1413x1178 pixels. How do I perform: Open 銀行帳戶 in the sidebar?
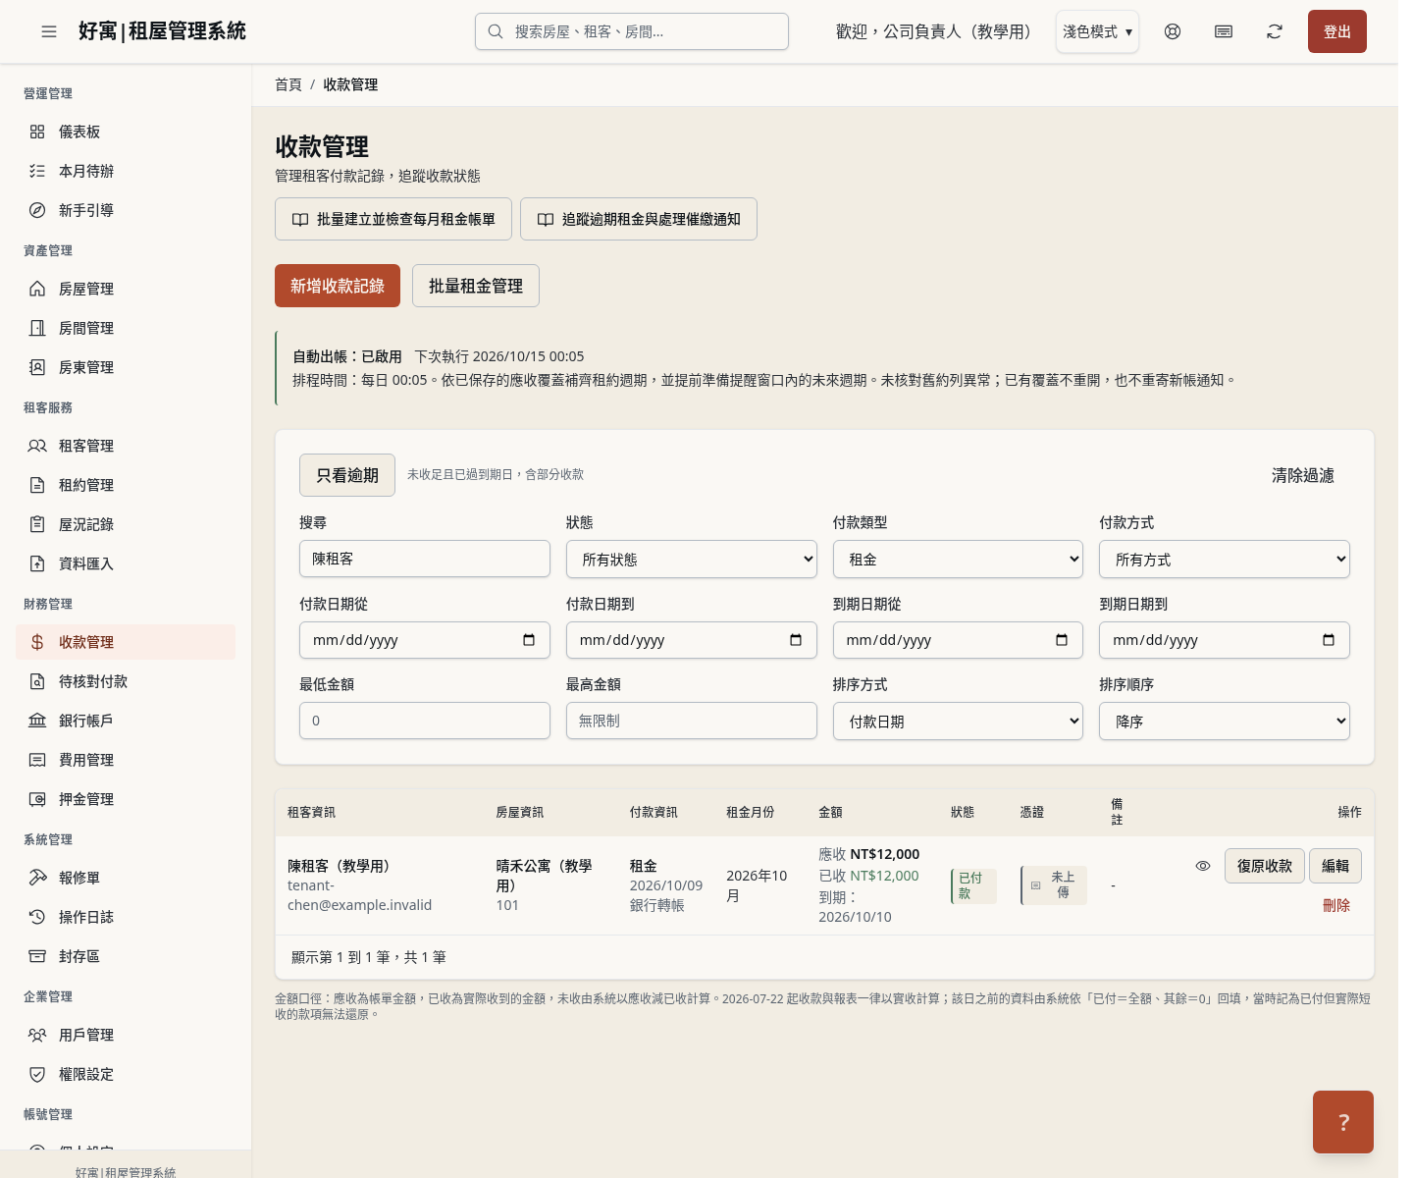(x=126, y=721)
